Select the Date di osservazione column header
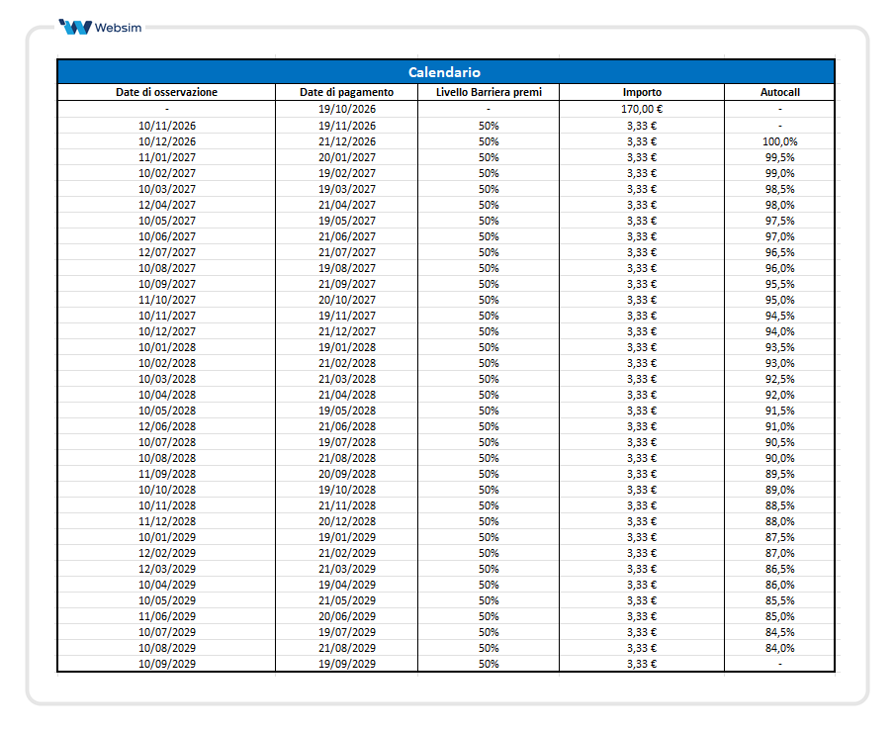 167,92
